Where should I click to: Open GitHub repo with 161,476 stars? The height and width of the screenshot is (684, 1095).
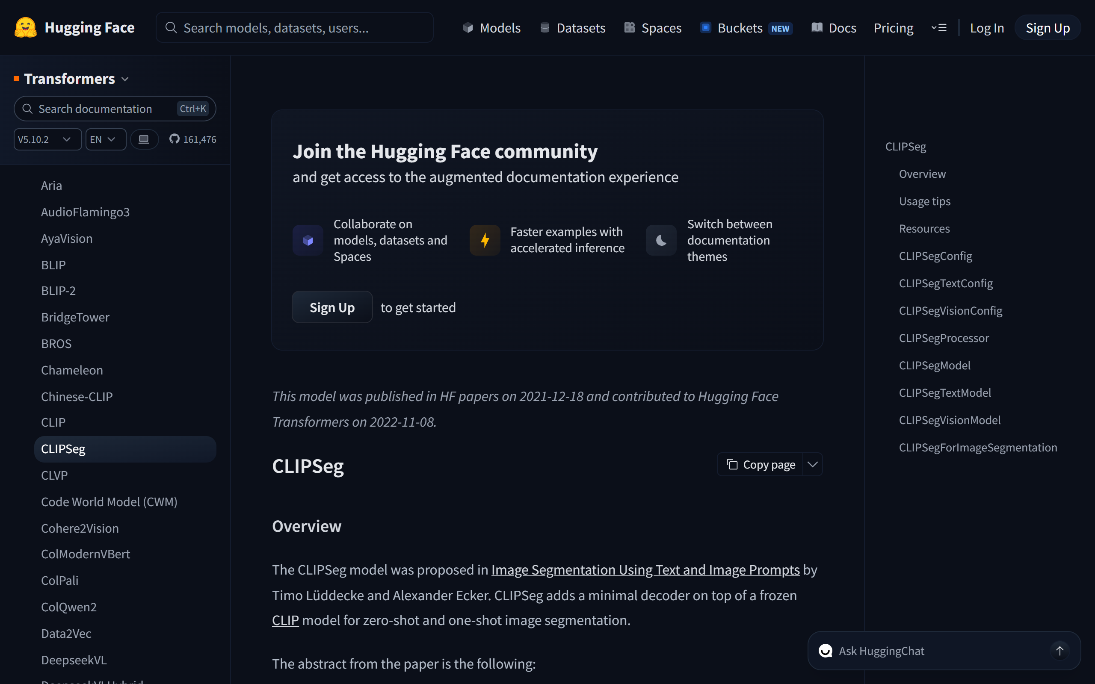click(193, 139)
